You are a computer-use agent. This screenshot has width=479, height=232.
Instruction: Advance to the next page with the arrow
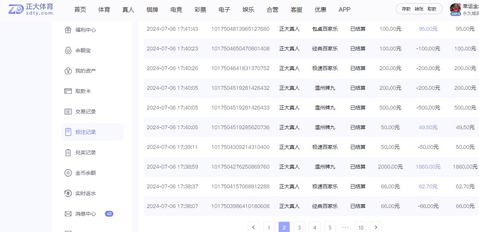click(x=376, y=227)
